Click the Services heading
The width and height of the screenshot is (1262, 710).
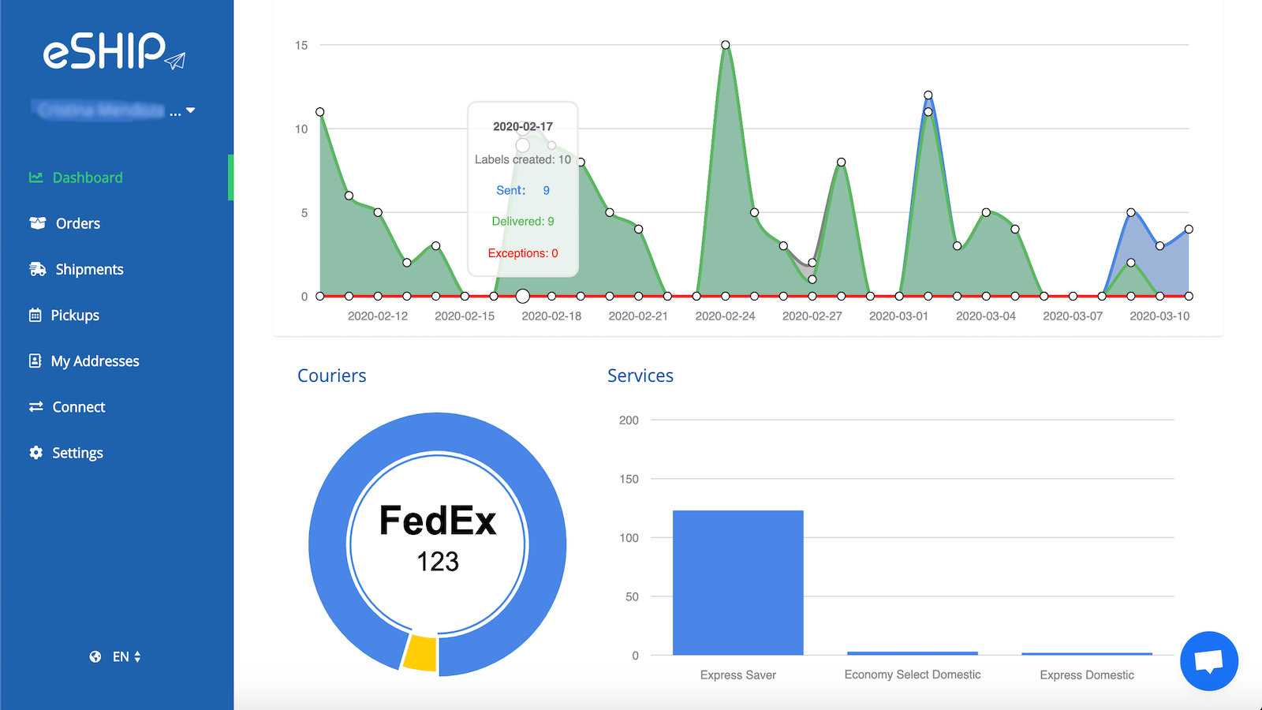point(640,376)
